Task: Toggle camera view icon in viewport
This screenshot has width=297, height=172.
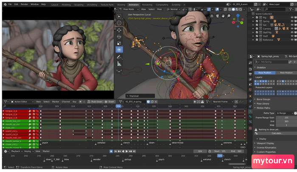Action: 217,16
